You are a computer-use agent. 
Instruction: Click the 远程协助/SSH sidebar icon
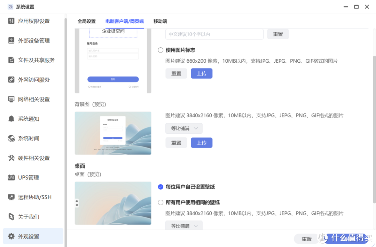tap(10, 197)
